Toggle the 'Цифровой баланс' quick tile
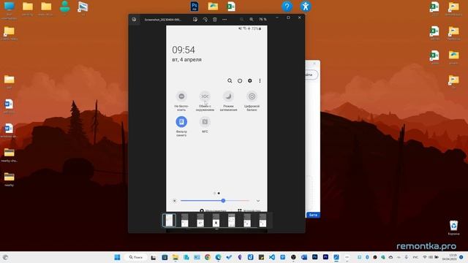Viewport: 468px width, 263px height. tap(252, 96)
